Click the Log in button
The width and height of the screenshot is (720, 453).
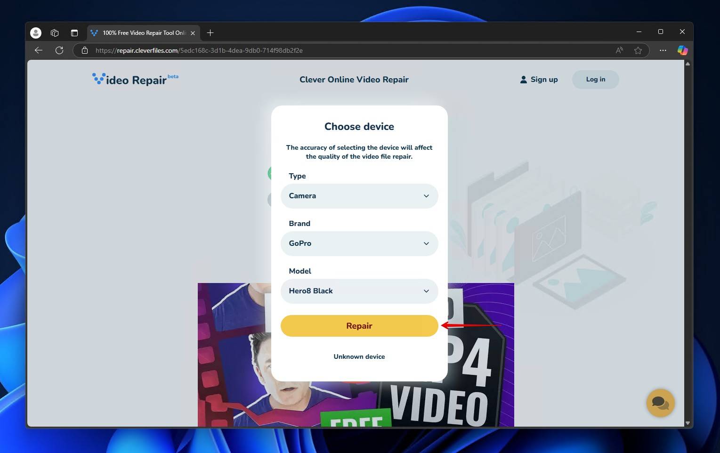click(x=595, y=79)
